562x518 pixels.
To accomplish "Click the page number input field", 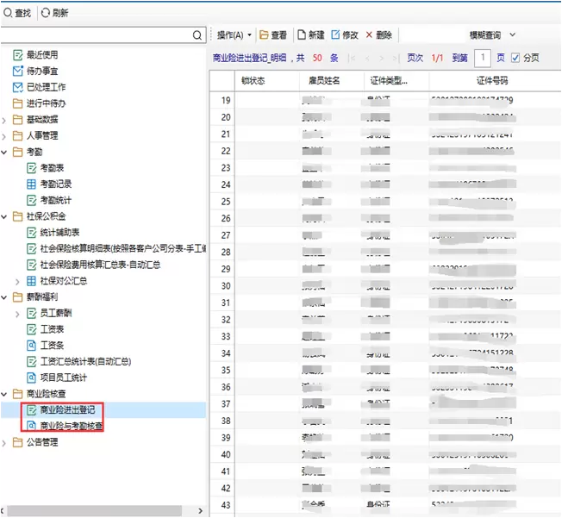I will 482,58.
